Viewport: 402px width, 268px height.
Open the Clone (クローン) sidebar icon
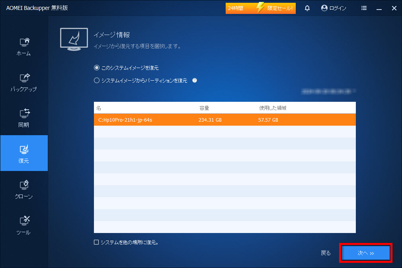click(x=24, y=189)
